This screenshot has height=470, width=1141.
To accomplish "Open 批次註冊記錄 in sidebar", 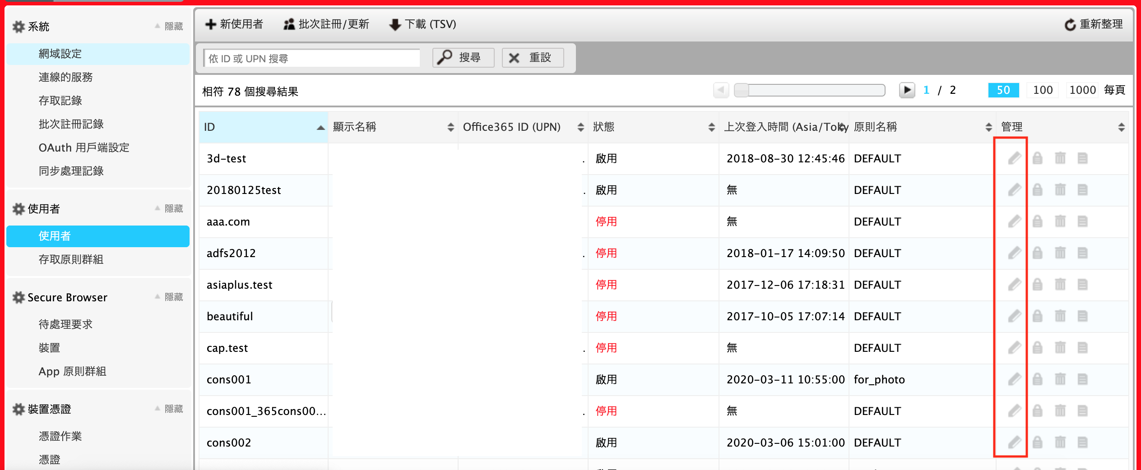I will (98, 124).
